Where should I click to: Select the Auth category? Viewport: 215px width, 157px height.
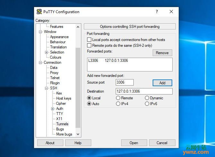click(x=60, y=109)
